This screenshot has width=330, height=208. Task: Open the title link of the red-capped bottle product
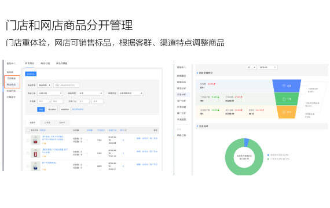[53, 138]
